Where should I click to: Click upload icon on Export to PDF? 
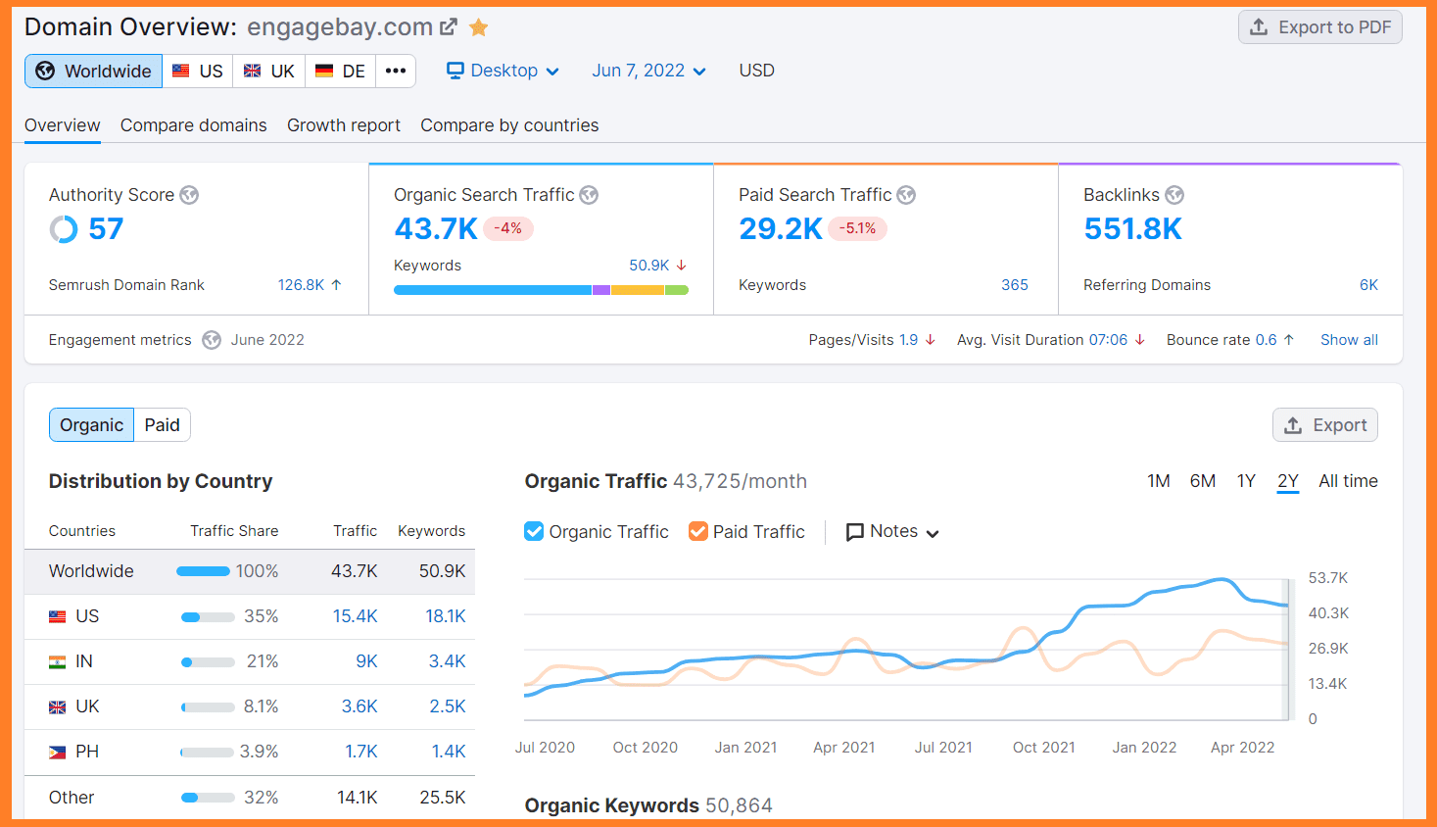pyautogui.click(x=1259, y=27)
